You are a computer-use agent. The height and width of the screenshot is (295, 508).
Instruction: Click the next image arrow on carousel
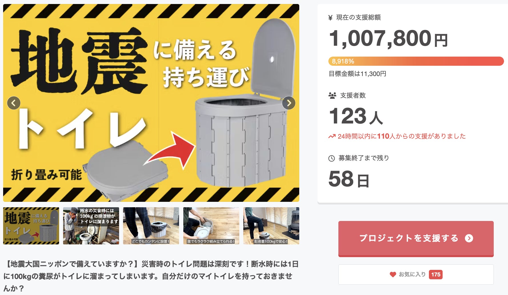pyautogui.click(x=289, y=103)
